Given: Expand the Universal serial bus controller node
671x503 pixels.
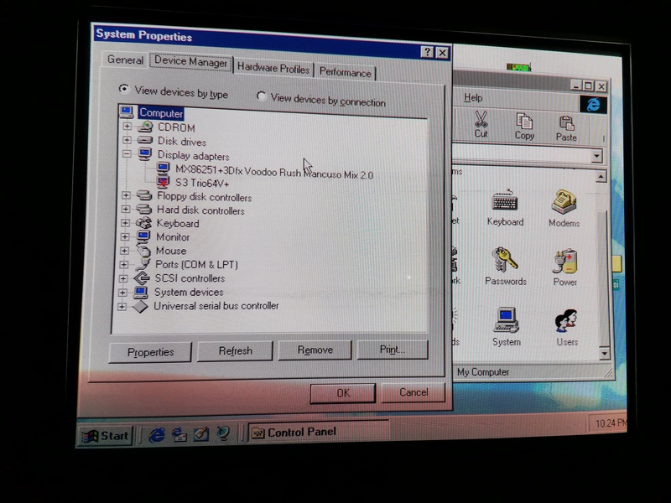Looking at the screenshot, I should point(123,306).
